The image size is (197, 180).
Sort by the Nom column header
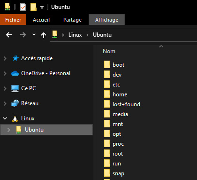pos(109,51)
